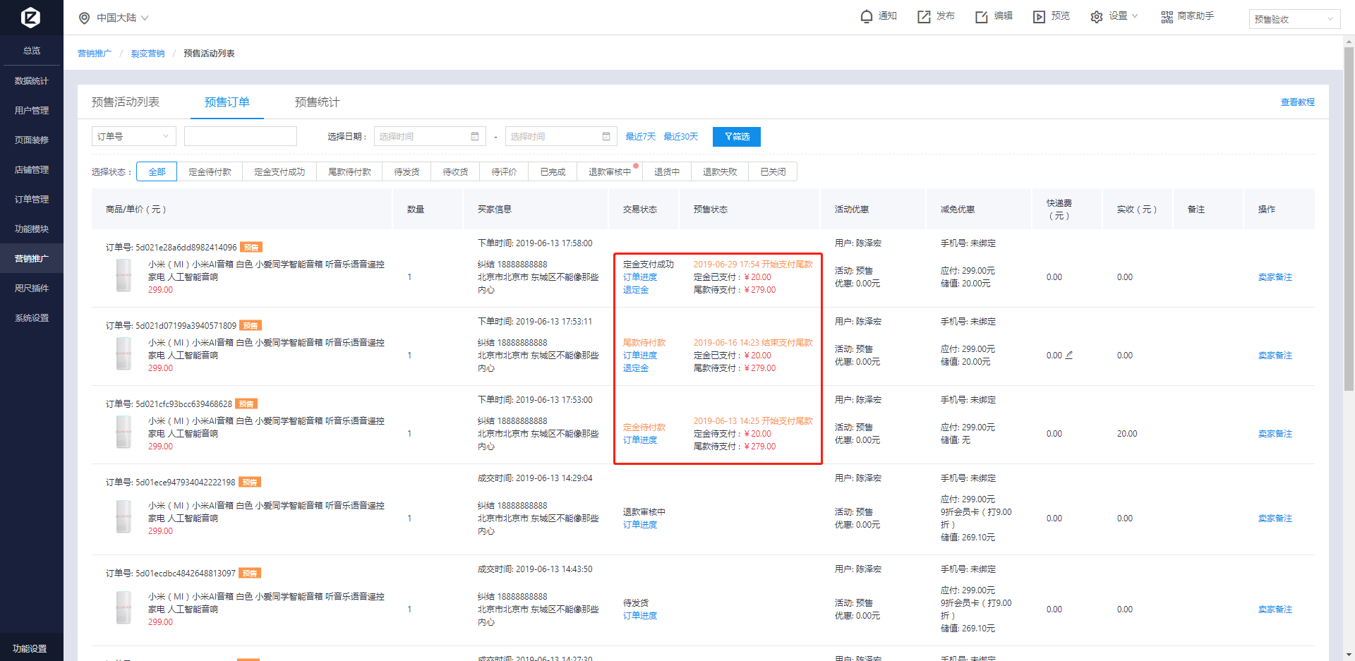
Task: Expand the 设置 menu chevron
Action: (1135, 16)
